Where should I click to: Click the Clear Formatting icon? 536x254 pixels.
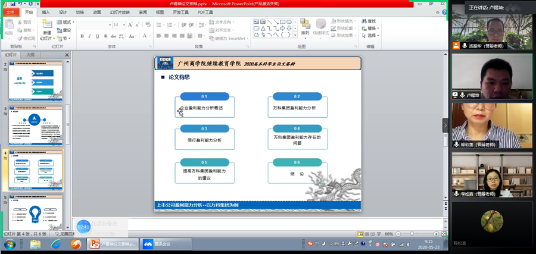[148, 24]
